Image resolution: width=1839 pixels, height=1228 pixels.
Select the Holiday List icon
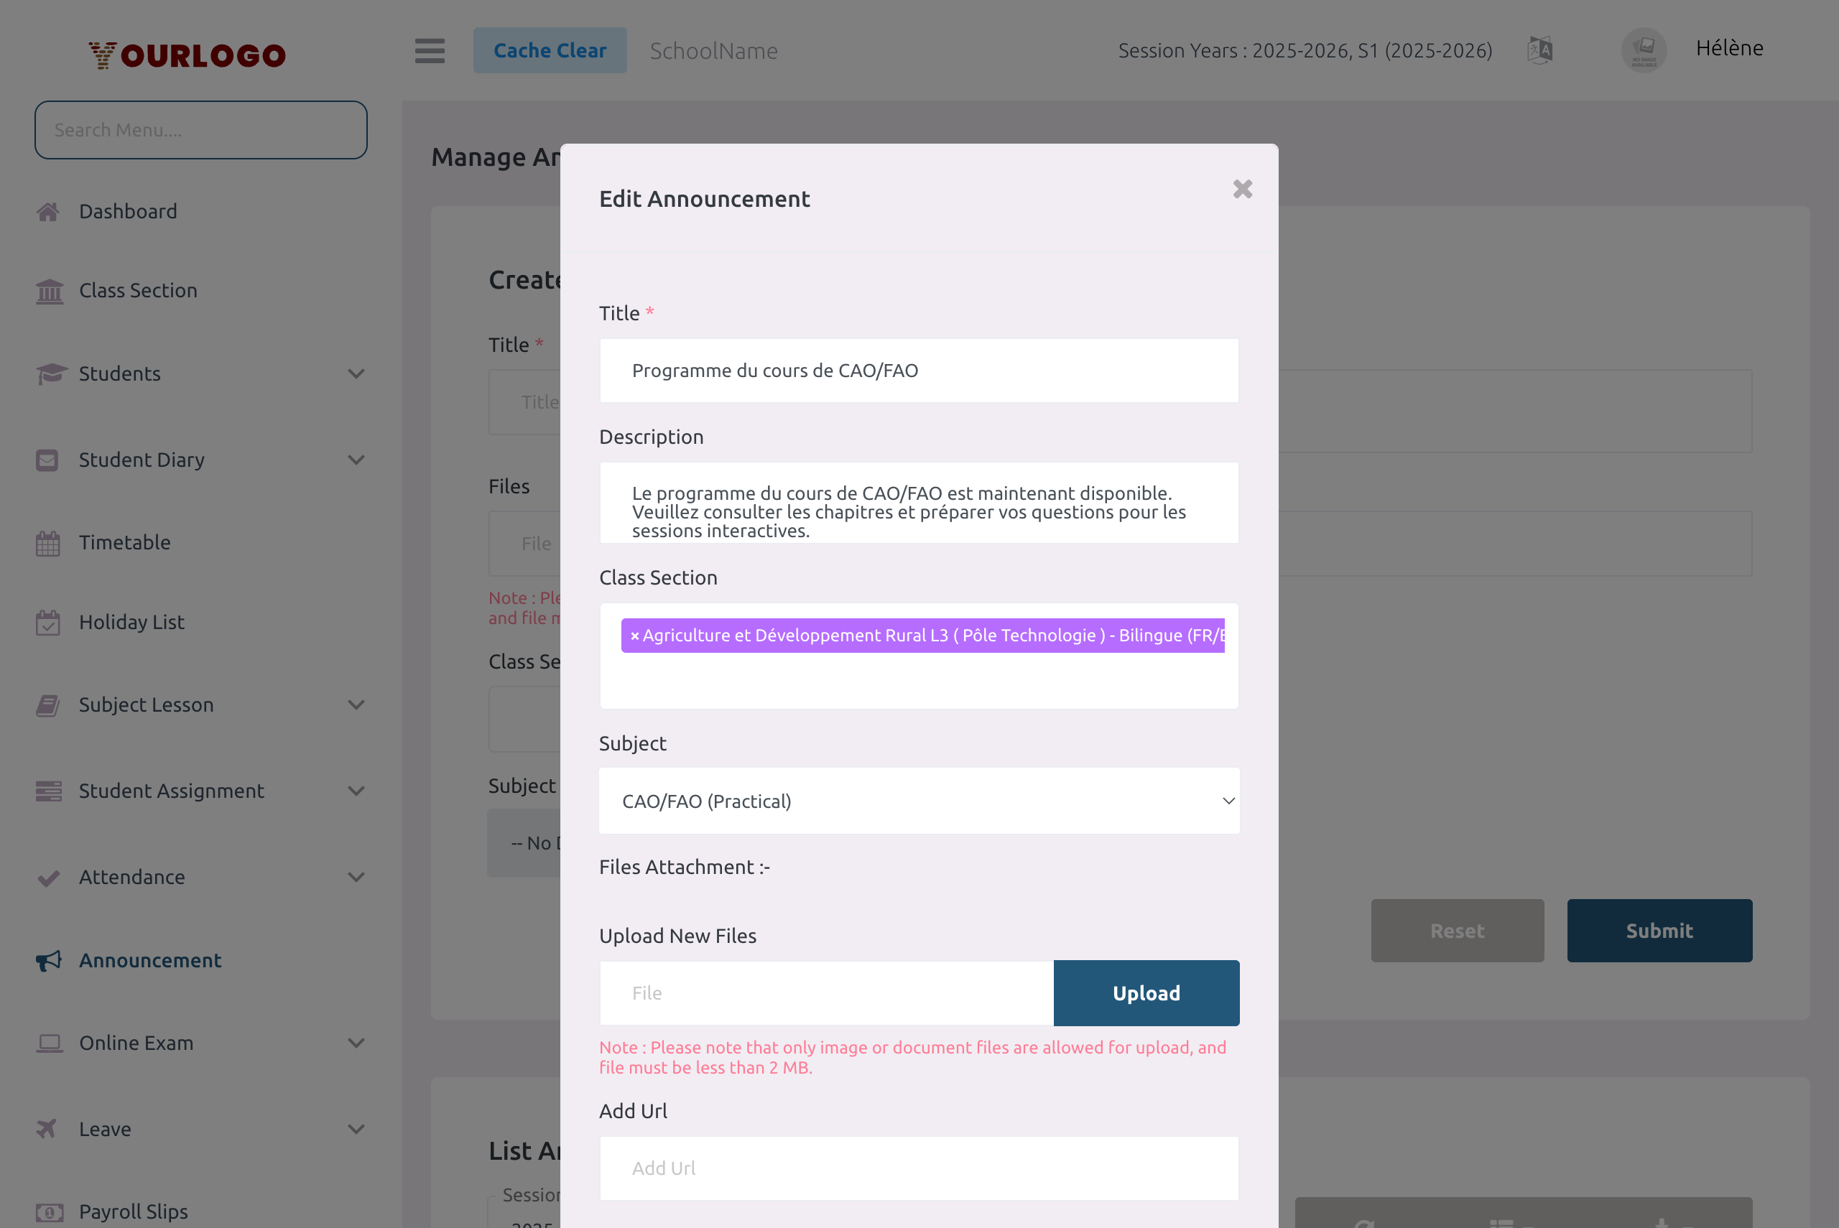pyautogui.click(x=49, y=622)
